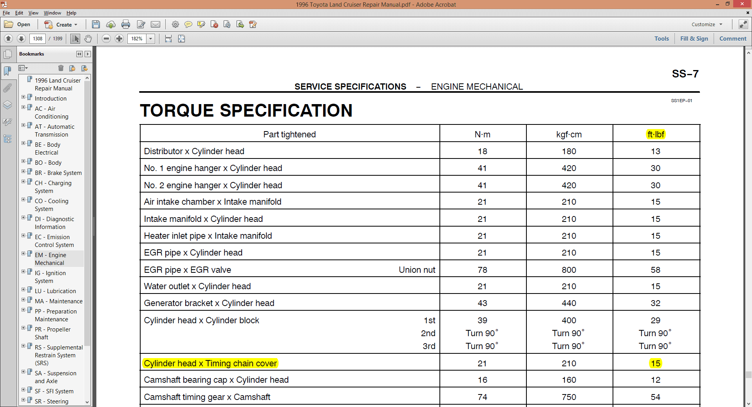This screenshot has width=752, height=407.
Task: Go to the previous page with the up arrow
Action: tap(8, 38)
